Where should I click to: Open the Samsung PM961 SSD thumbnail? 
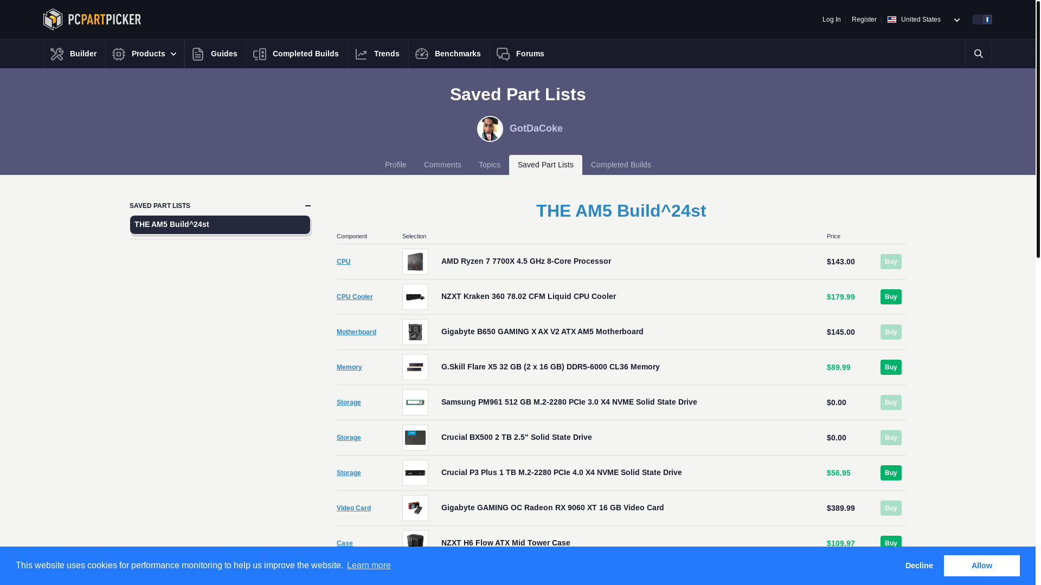pyautogui.click(x=415, y=402)
